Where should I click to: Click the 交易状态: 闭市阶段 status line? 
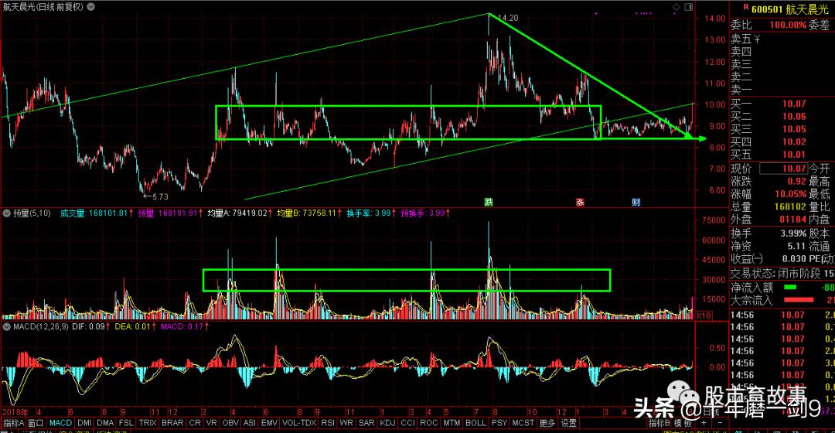782,273
